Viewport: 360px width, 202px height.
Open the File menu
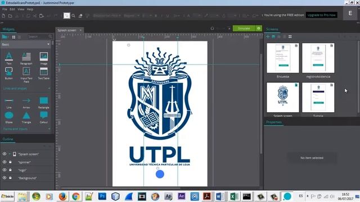coord(4,10)
